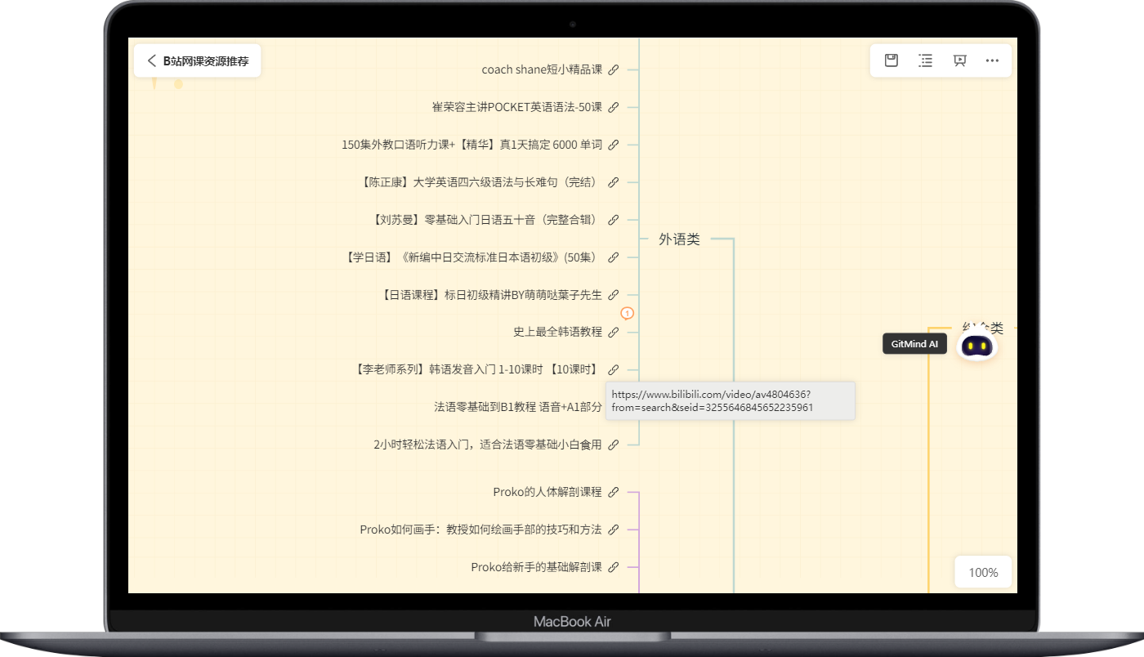
Task: Collapse the 外语类 branch with the orange 1 badge
Action: (x=628, y=313)
